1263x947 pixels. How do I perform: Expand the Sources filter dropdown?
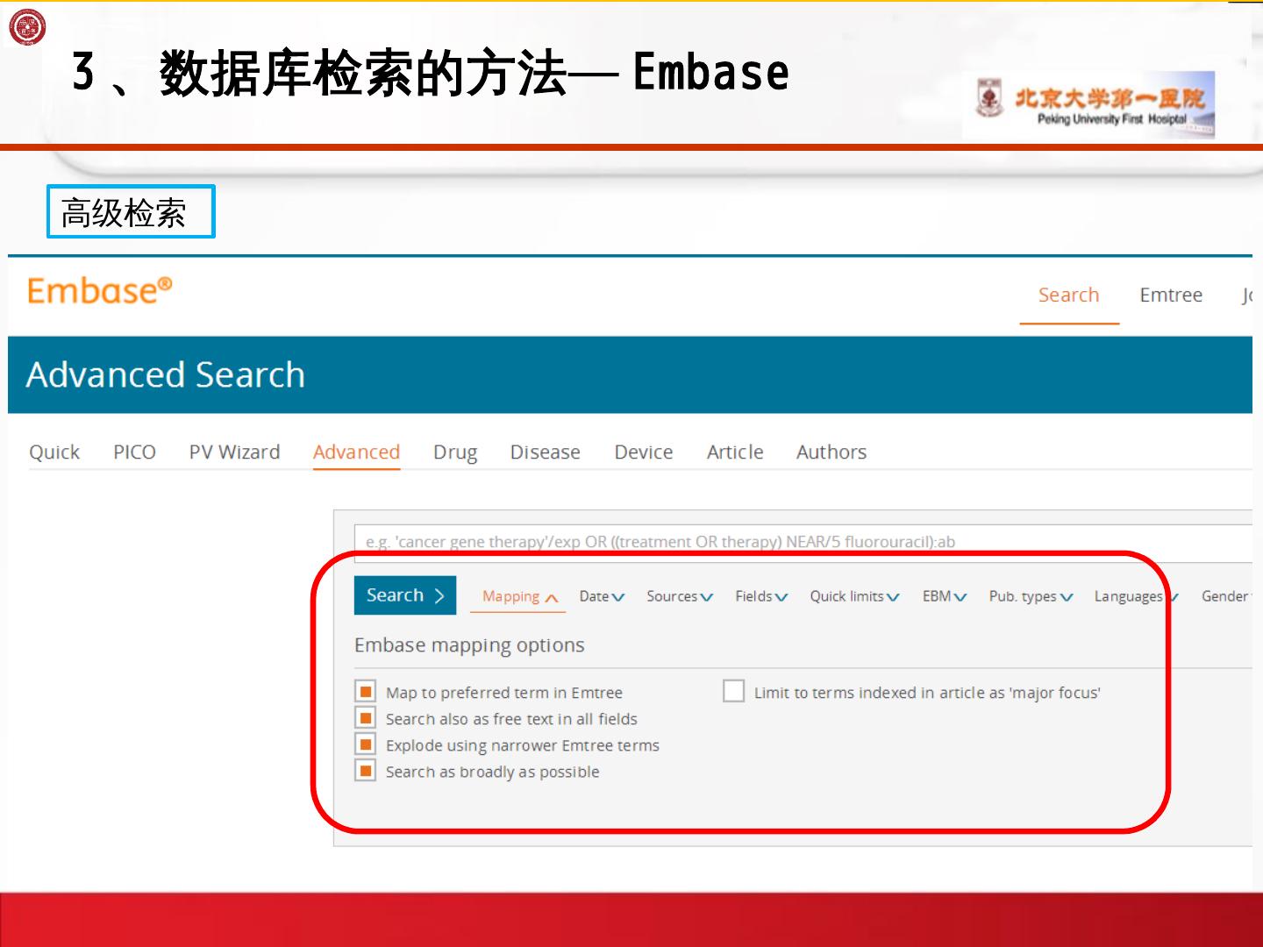coord(680,596)
